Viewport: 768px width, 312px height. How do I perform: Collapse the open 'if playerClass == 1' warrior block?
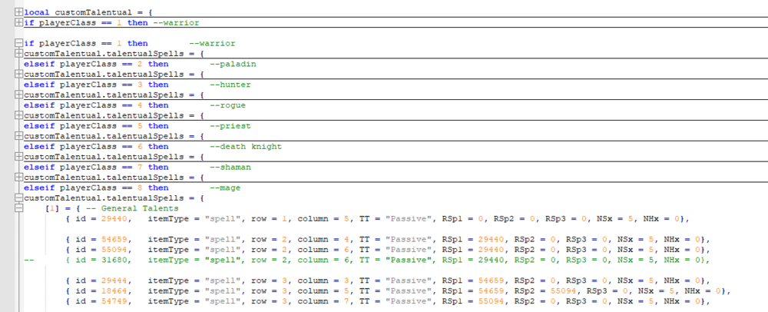[18, 43]
